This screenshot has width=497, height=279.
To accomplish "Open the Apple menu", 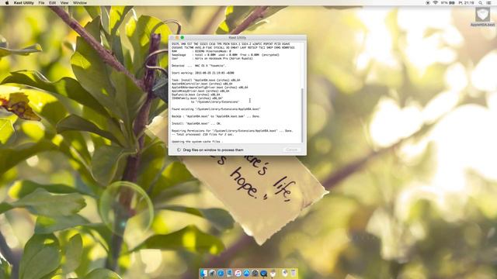I will pos(7,2).
